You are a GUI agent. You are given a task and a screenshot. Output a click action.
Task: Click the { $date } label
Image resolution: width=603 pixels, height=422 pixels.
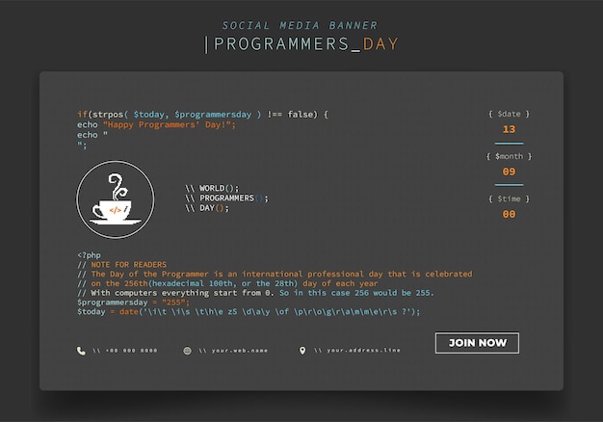click(x=509, y=114)
